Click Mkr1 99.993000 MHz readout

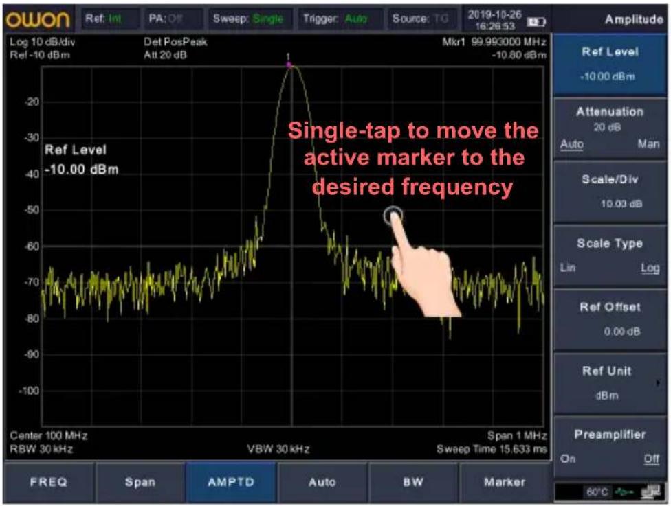click(x=494, y=42)
